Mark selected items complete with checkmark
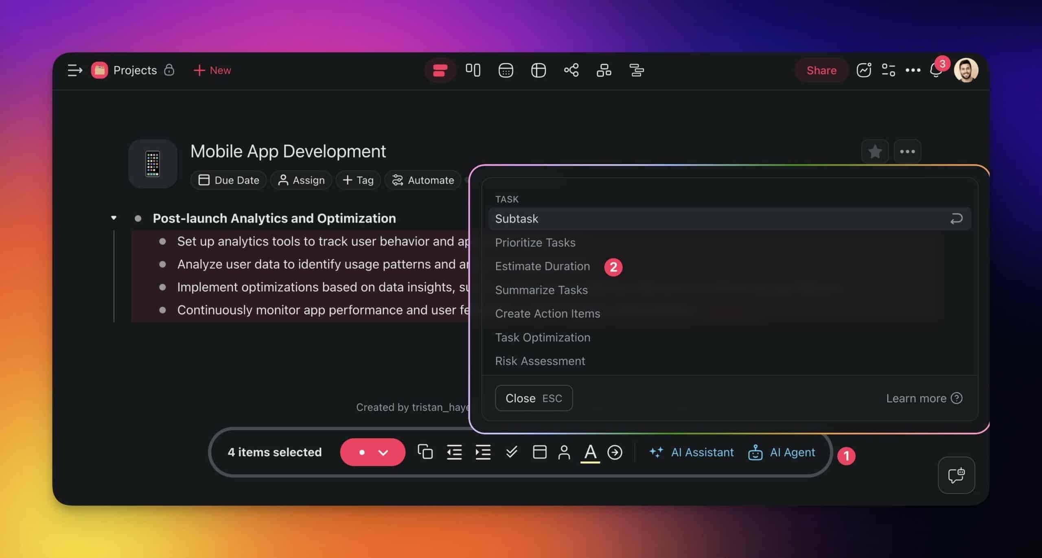This screenshot has height=558, width=1042. tap(511, 452)
